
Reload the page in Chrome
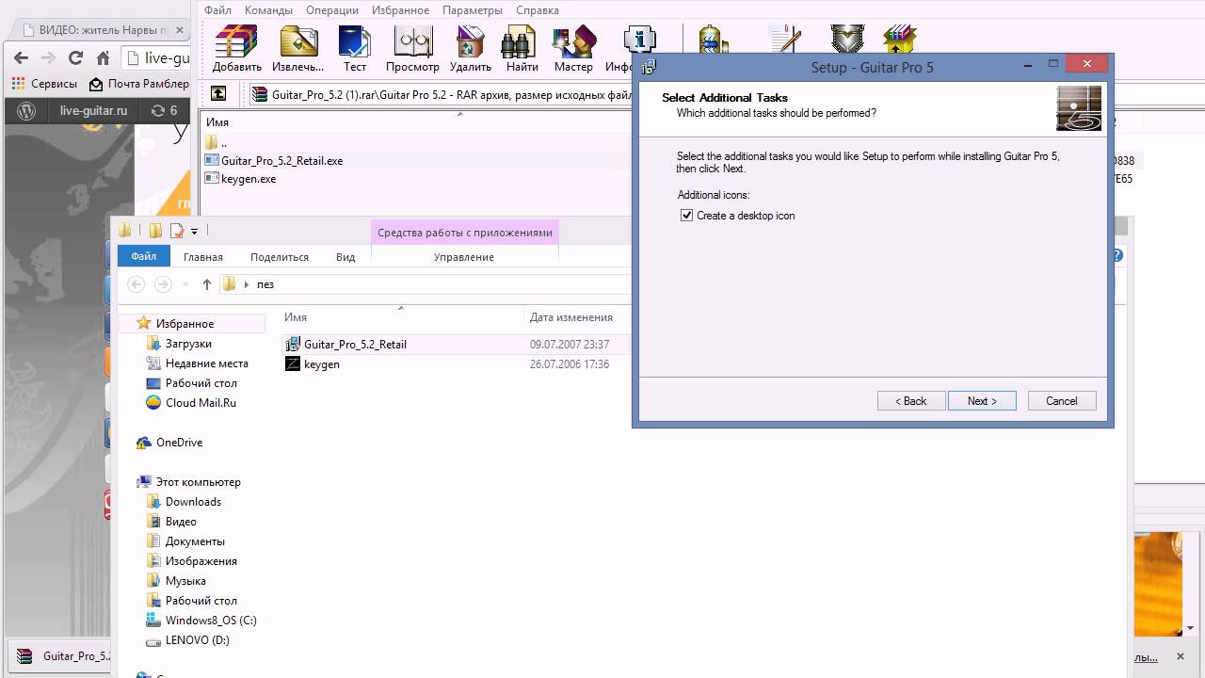click(x=76, y=58)
